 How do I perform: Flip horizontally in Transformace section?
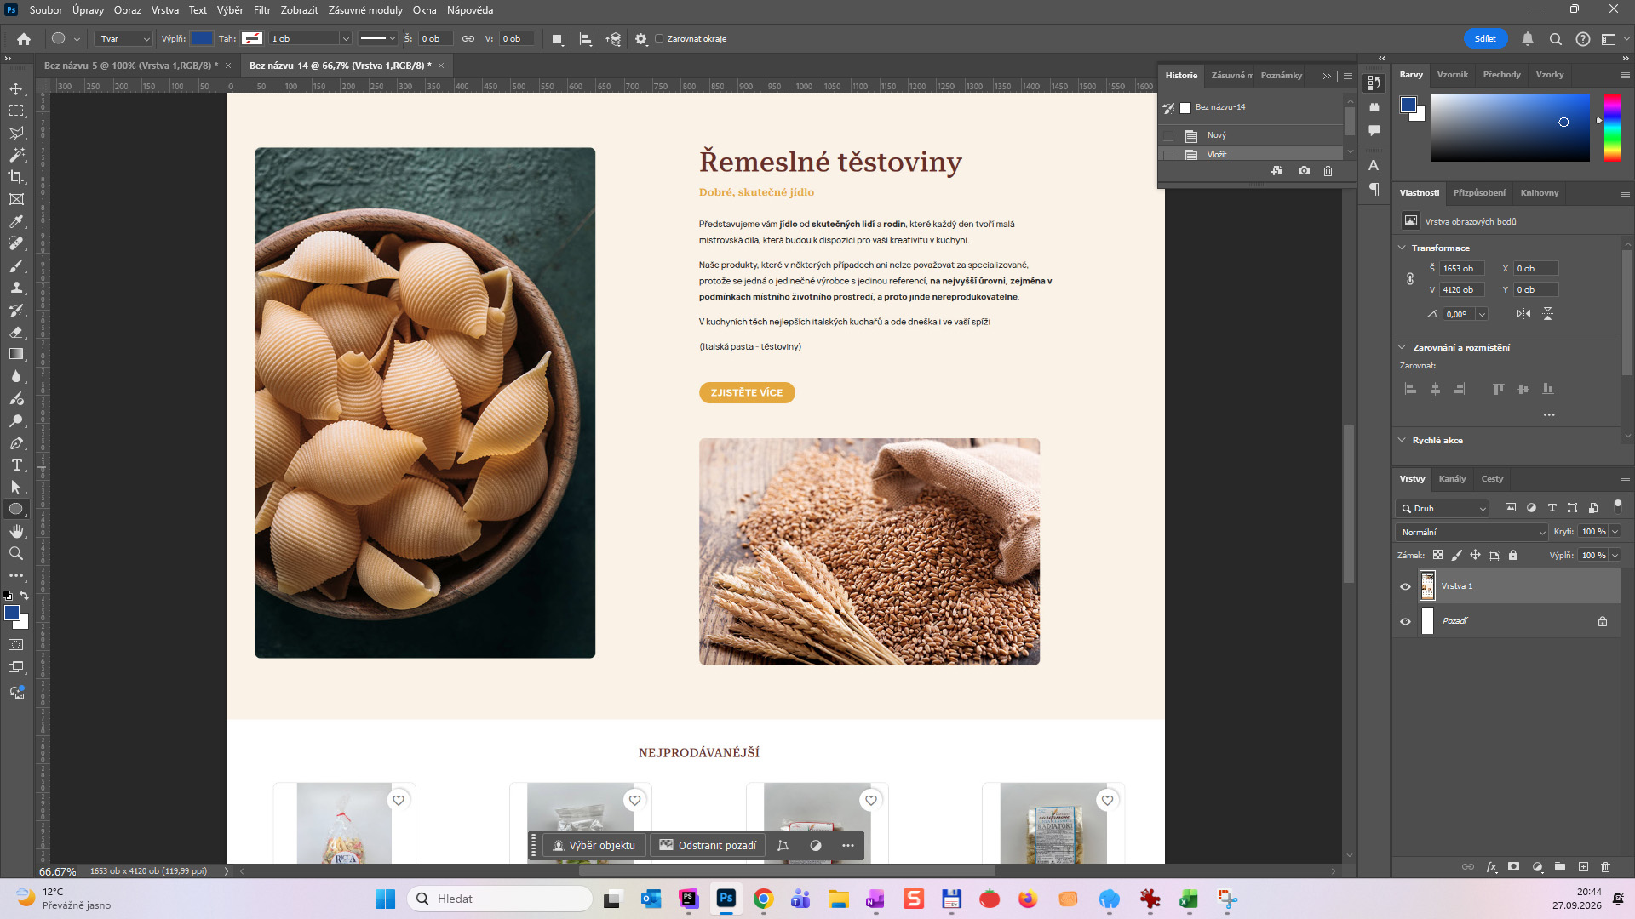tap(1523, 314)
